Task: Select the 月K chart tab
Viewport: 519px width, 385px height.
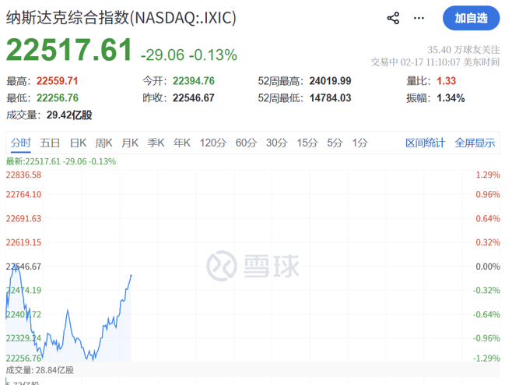Action: coord(129,143)
